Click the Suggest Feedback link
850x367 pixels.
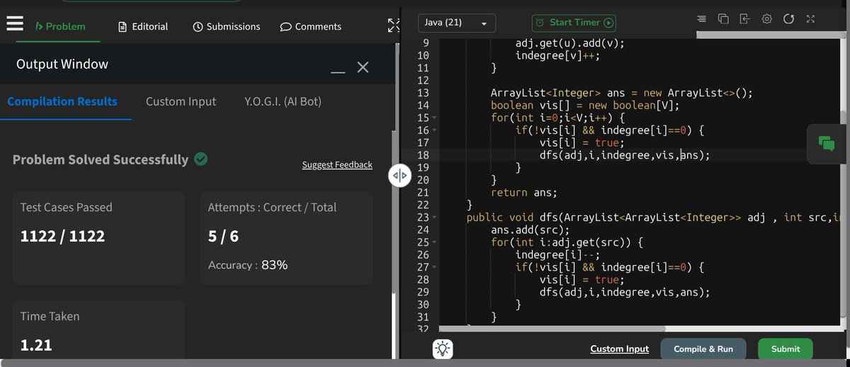(337, 164)
